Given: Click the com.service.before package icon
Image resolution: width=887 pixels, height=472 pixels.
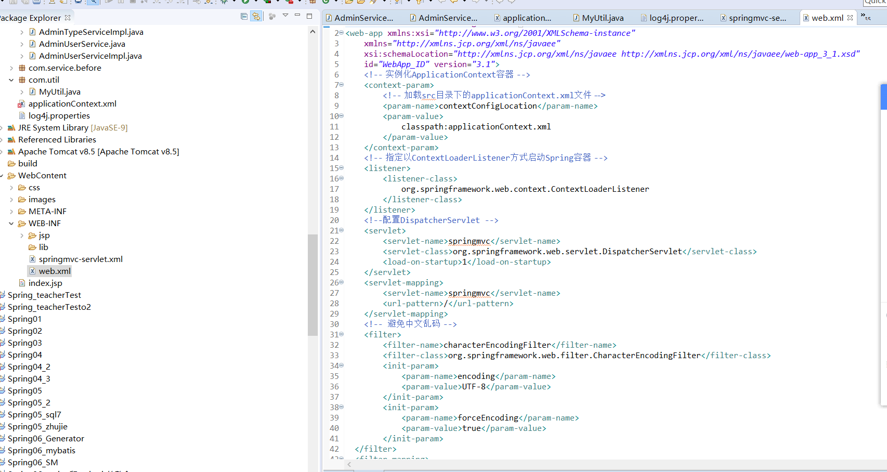Looking at the screenshot, I should coord(22,68).
